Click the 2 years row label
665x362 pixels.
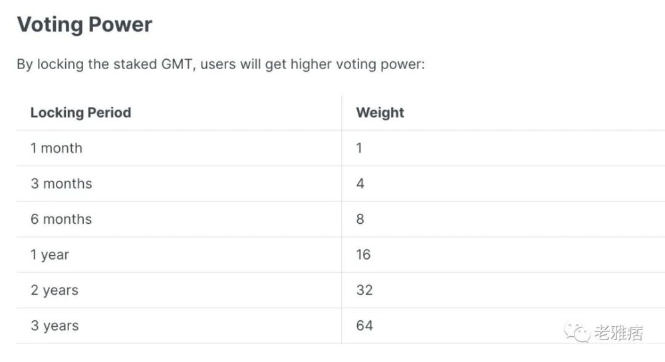55,290
